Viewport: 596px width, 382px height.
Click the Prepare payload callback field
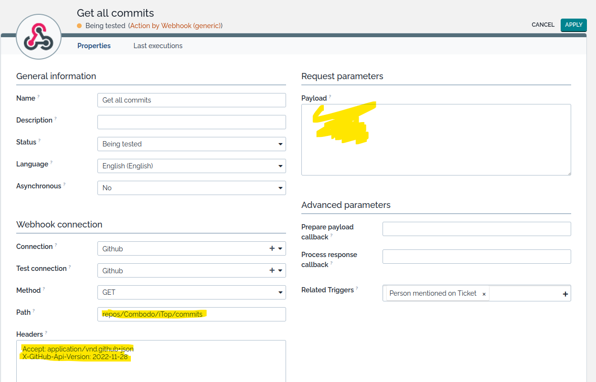pyautogui.click(x=476, y=229)
